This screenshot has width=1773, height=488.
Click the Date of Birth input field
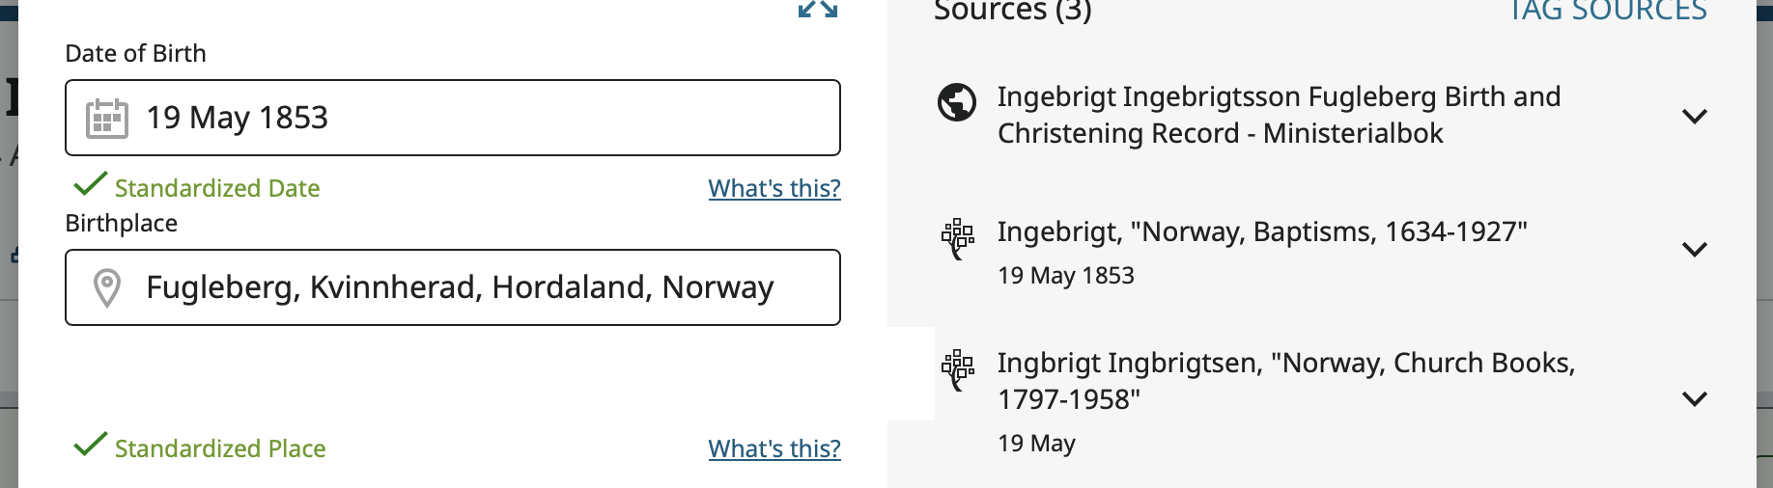tap(483, 118)
